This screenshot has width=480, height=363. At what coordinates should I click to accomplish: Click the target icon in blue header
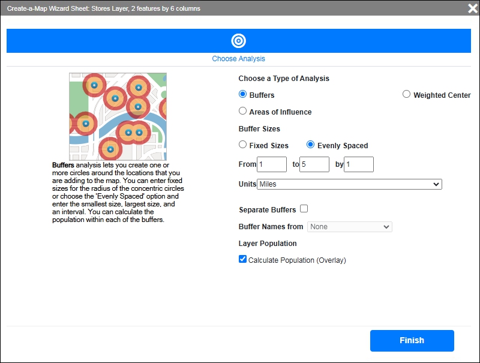[238, 41]
